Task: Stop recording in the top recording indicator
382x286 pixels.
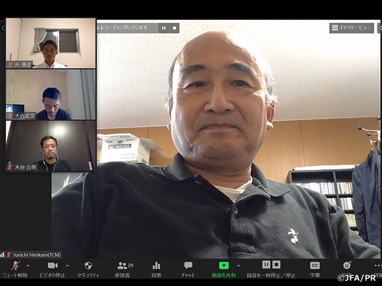Action: (174, 28)
